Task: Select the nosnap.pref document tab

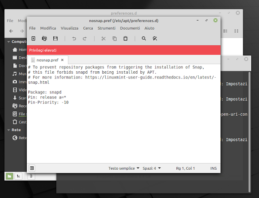Action: tap(48, 60)
